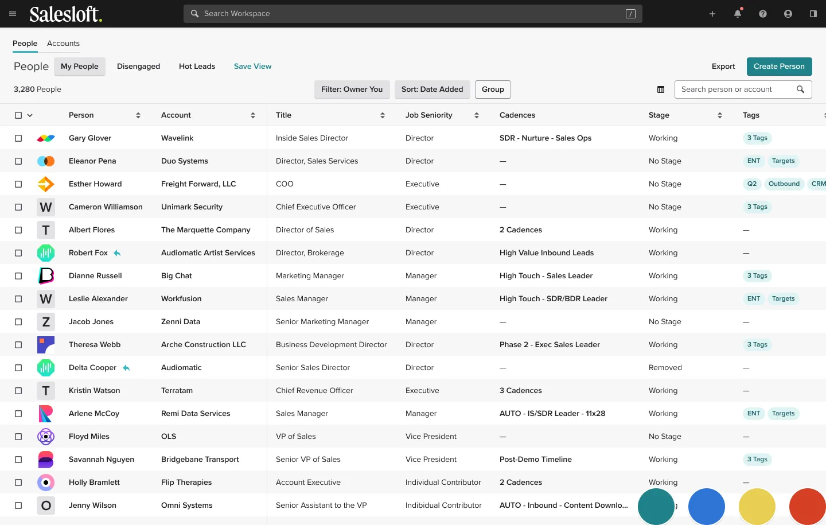Sort by the Person column arrows
826x525 pixels.
(x=138, y=115)
